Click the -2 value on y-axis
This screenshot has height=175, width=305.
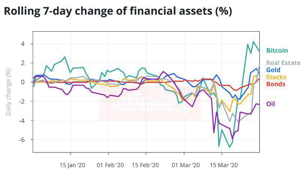coord(22,101)
